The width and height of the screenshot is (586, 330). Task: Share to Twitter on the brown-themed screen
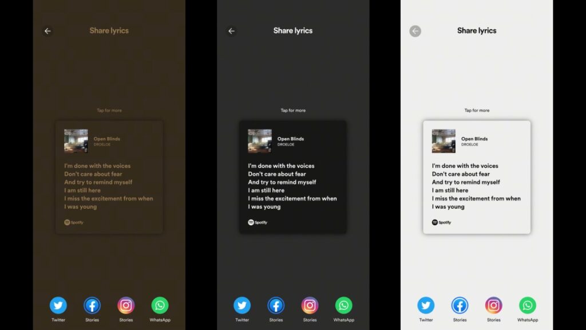click(58, 305)
